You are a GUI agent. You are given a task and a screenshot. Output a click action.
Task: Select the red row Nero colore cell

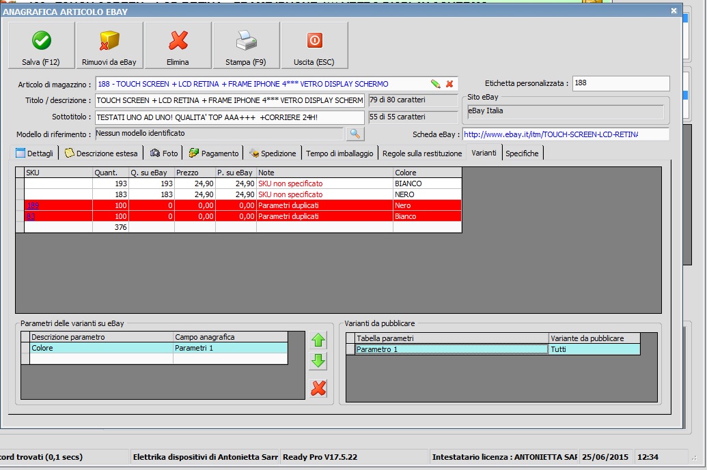428,205
